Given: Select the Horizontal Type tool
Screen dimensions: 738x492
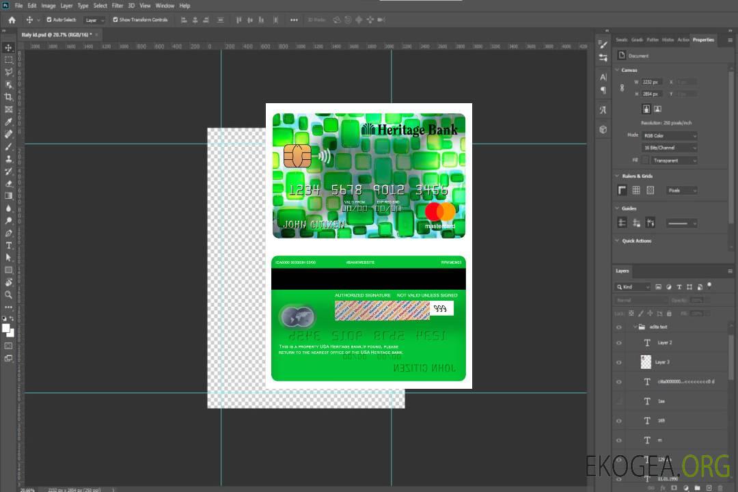Looking at the screenshot, I should click(x=9, y=245).
